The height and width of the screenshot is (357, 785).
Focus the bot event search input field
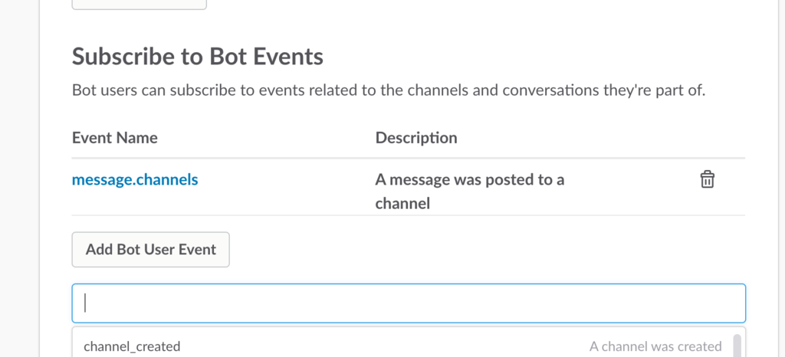click(x=409, y=303)
